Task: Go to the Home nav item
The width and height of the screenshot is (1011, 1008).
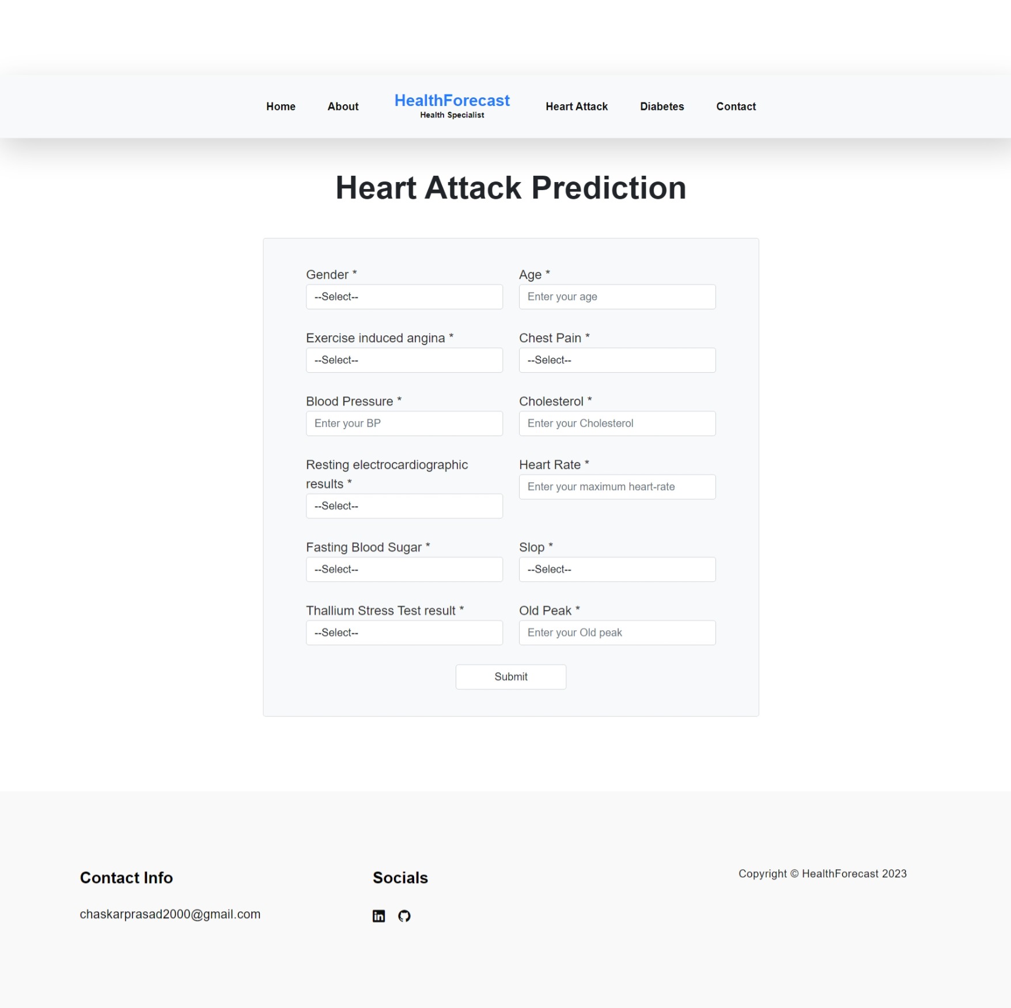Action: [x=281, y=107]
